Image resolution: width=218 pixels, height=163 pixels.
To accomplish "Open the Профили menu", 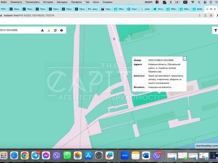I will point(76,2).
